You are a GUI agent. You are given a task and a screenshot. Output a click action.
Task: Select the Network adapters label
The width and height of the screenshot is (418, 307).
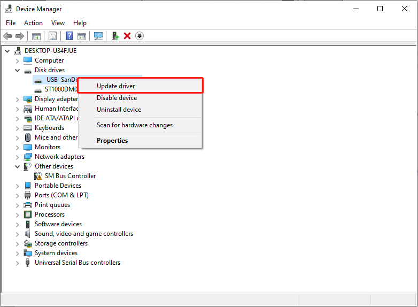click(59, 157)
